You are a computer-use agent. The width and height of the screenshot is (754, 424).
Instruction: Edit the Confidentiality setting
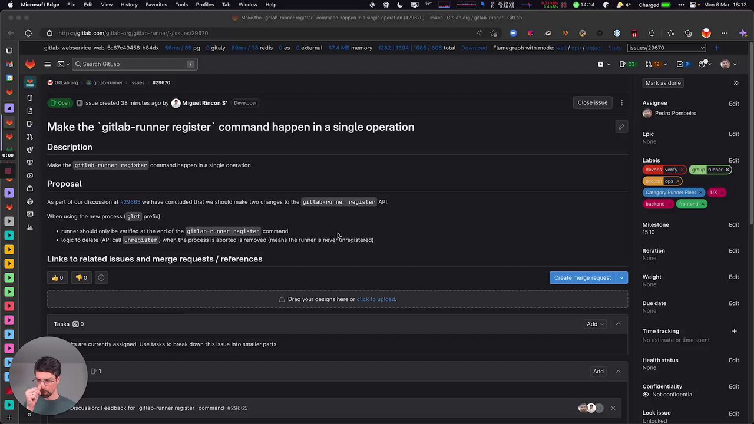click(x=733, y=387)
